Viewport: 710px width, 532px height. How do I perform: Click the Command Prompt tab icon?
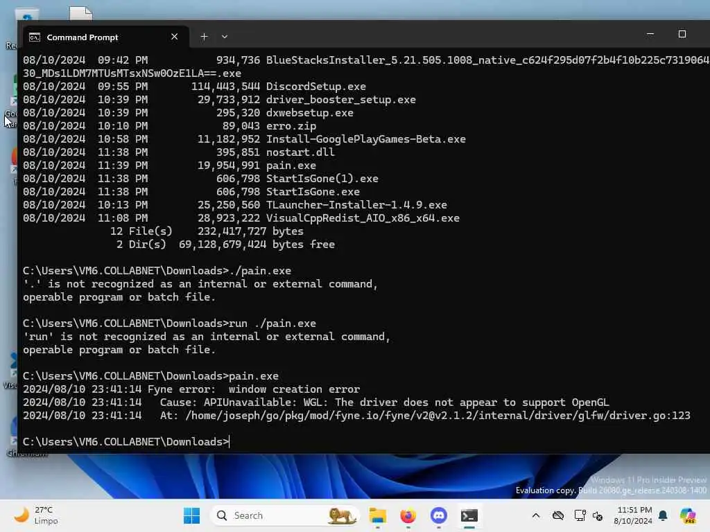(x=35, y=37)
